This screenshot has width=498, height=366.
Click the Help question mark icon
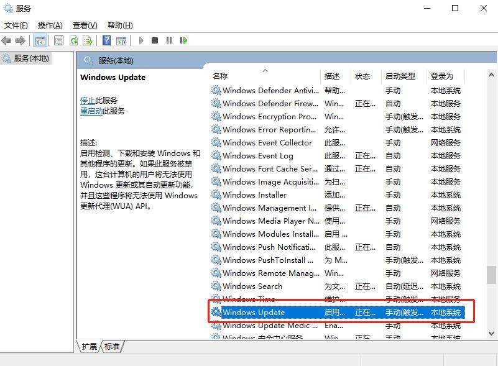click(107, 40)
